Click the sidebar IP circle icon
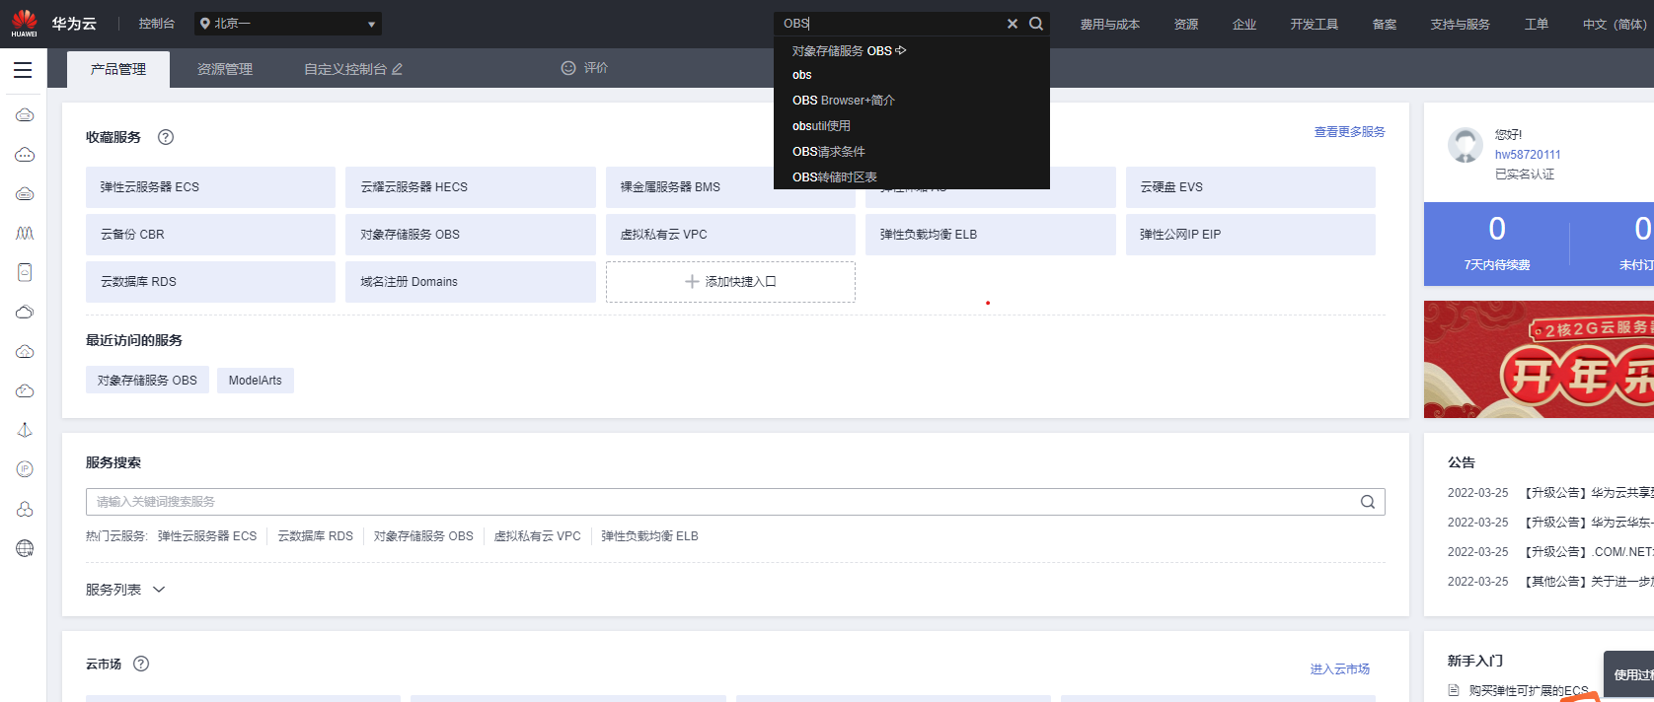 coord(25,469)
